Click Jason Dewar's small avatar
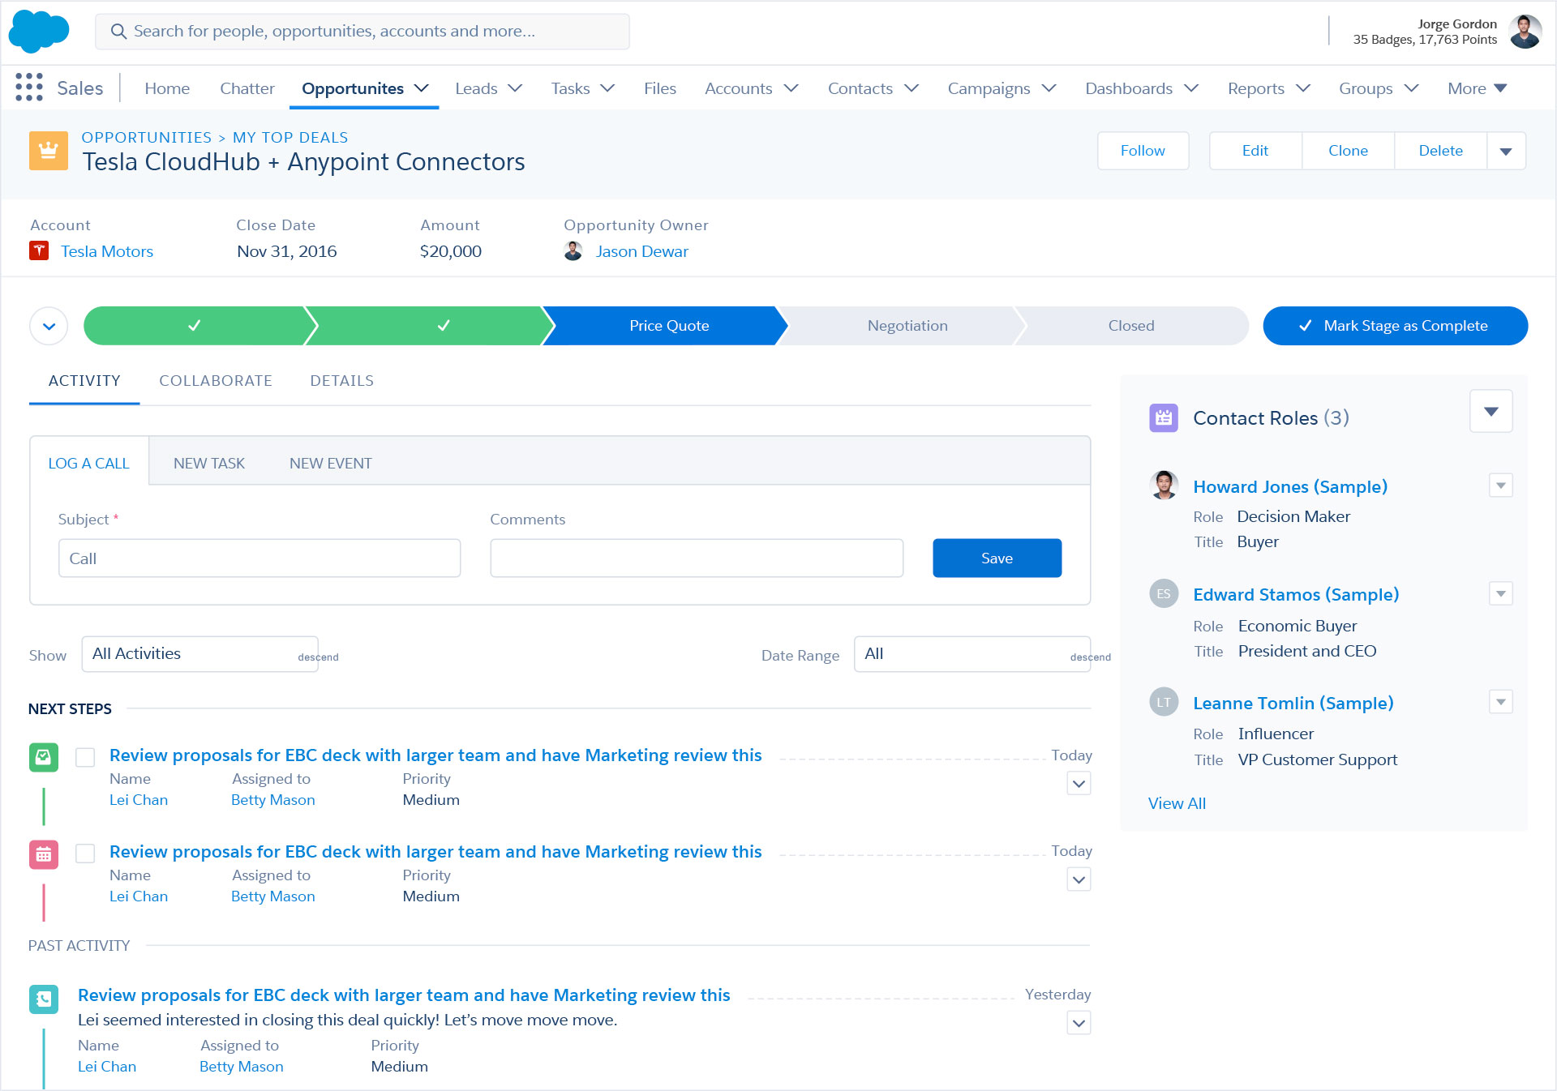This screenshot has width=1557, height=1091. [573, 251]
